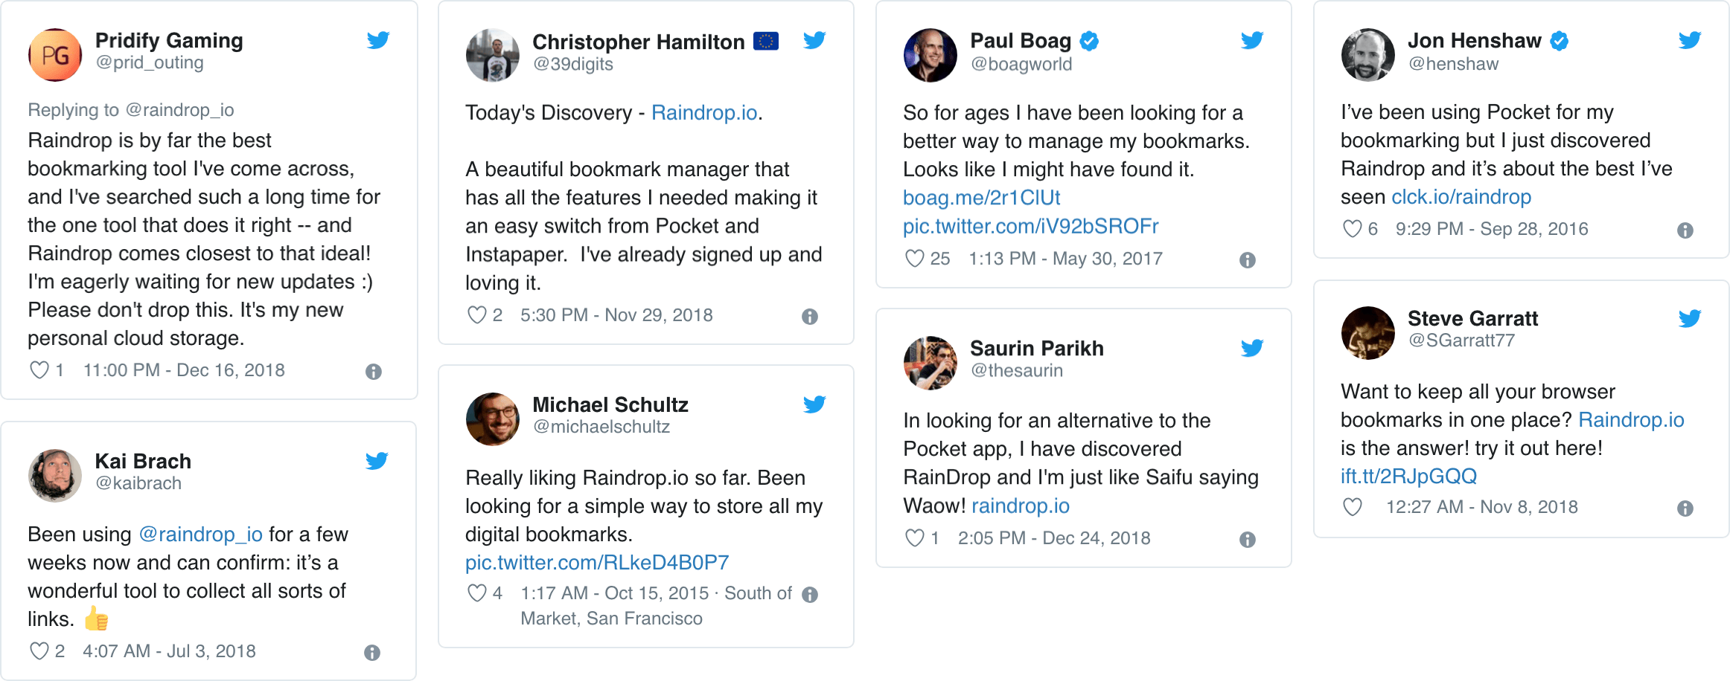Click the Pridify Gaming account name
Screen dimensions: 1730x681
click(169, 40)
